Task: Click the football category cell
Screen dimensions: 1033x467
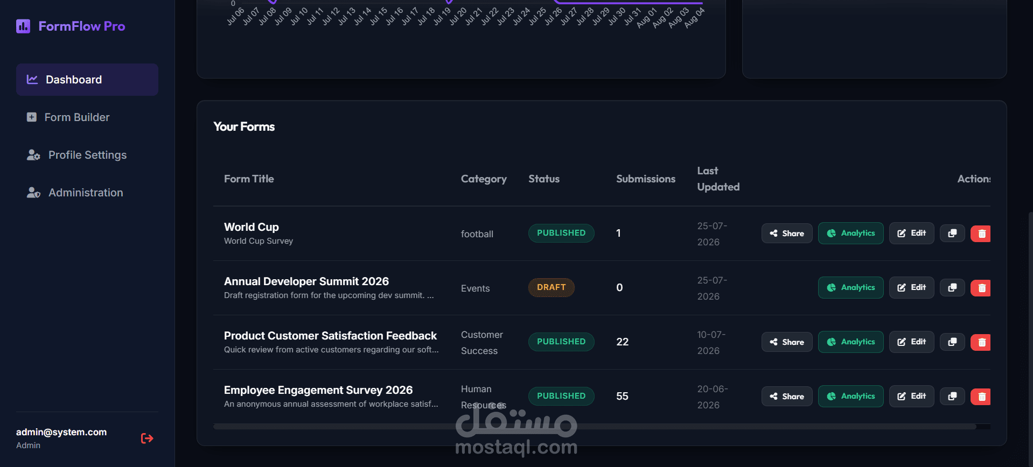Action: (477, 234)
